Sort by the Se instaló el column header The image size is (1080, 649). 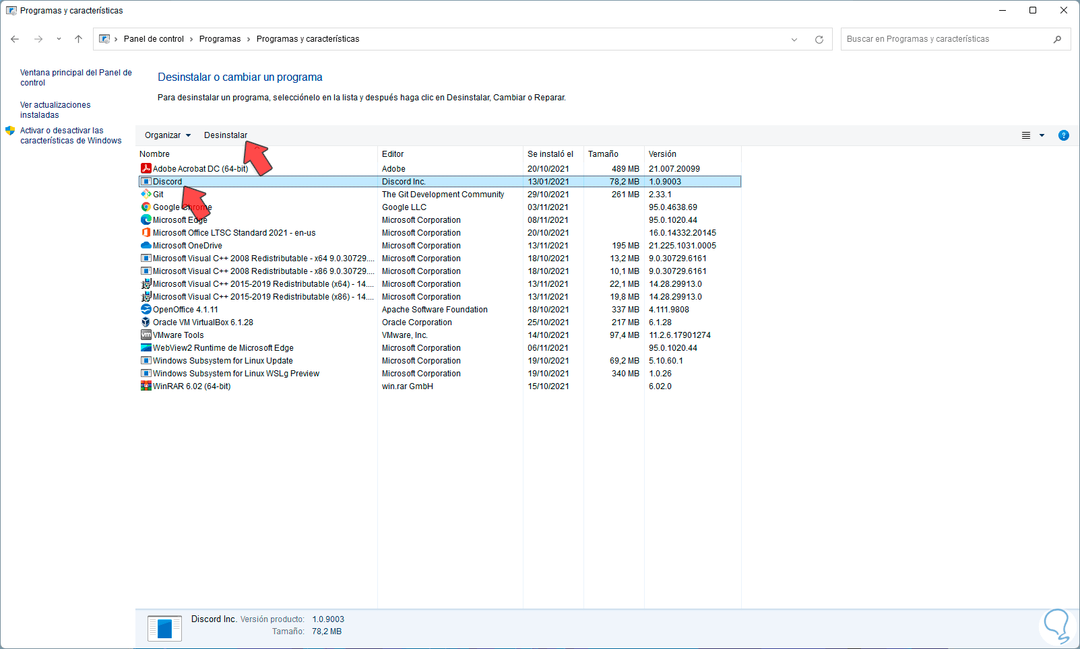coord(550,154)
